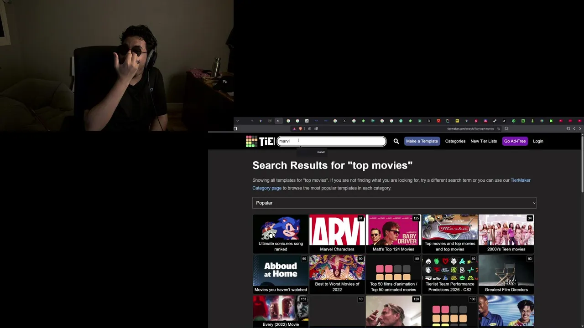The image size is (584, 328).
Task: Open a new tab with the plus icon
Action: [x=251, y=121]
